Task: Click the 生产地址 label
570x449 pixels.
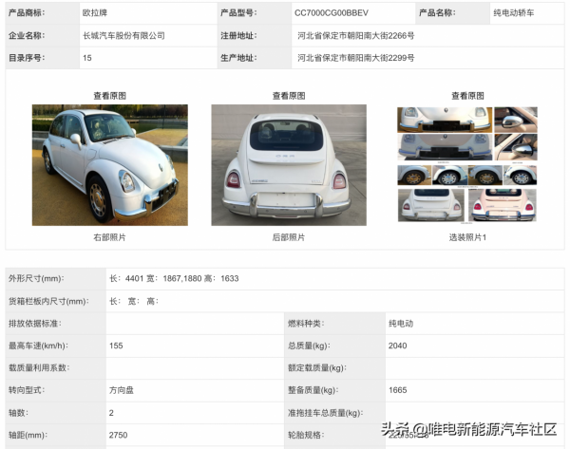Action: tap(238, 58)
